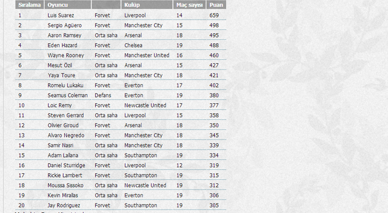Click Olivier Giroud's points value 350
This screenshot has height=213, width=388.
pyautogui.click(x=214, y=125)
